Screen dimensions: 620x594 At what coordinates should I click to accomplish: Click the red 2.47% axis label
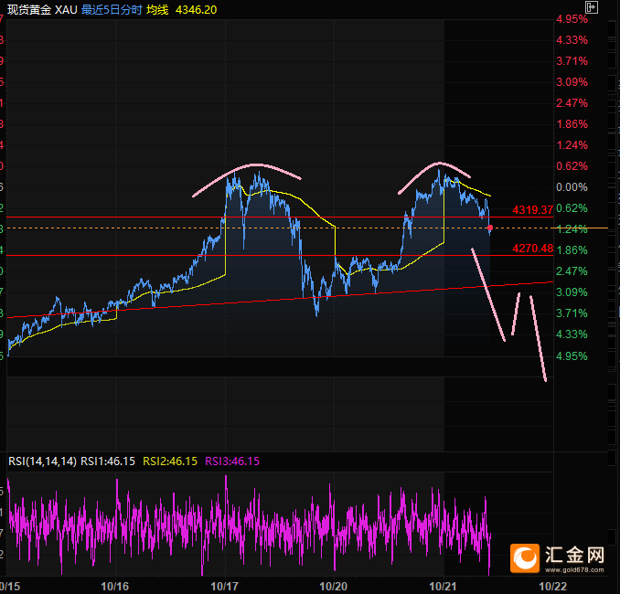(x=572, y=103)
